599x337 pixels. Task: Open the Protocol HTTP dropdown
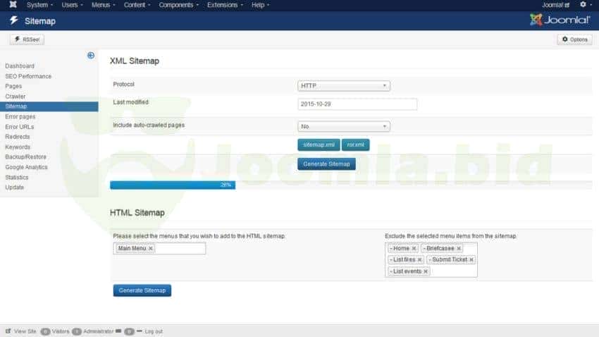pyautogui.click(x=344, y=86)
